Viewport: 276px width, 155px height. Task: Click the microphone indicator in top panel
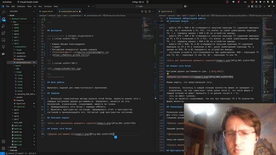click(x=268, y=2)
